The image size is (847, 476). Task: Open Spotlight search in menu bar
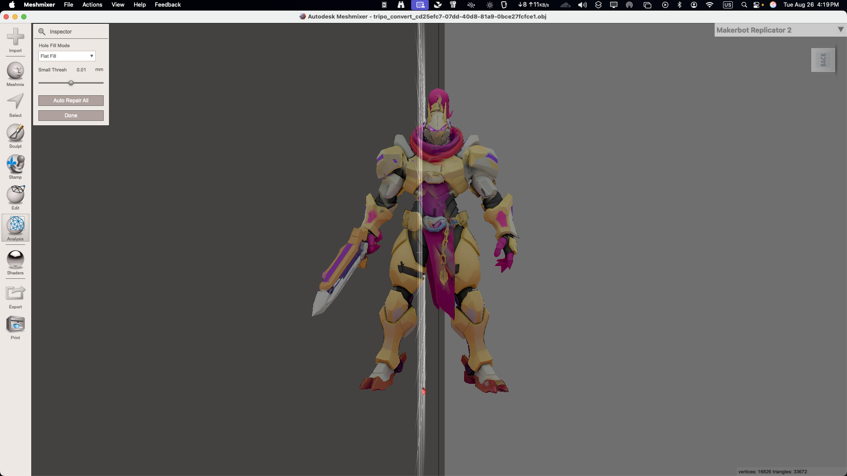744,5
